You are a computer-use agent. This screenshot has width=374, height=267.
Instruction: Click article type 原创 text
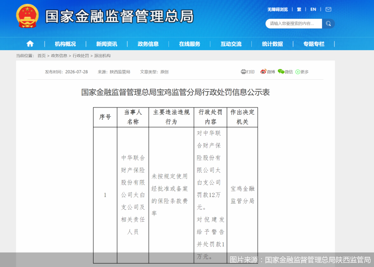165,72
